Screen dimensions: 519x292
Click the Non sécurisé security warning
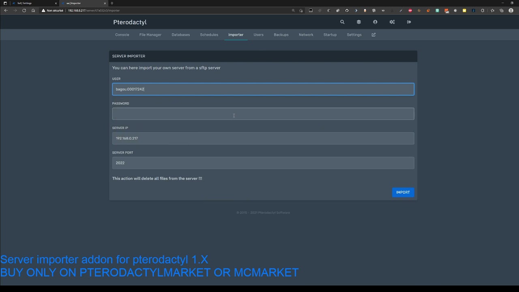click(52, 11)
